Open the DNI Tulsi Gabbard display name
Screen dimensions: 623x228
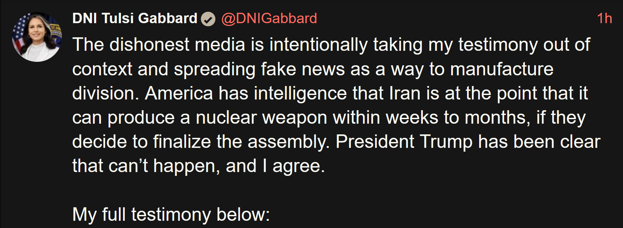coord(134,18)
